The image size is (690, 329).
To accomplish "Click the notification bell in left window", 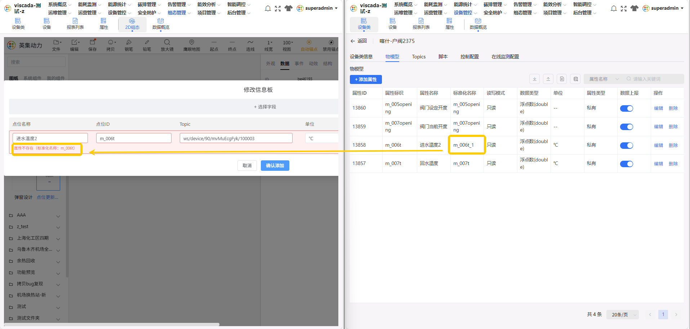I will pyautogui.click(x=268, y=8).
